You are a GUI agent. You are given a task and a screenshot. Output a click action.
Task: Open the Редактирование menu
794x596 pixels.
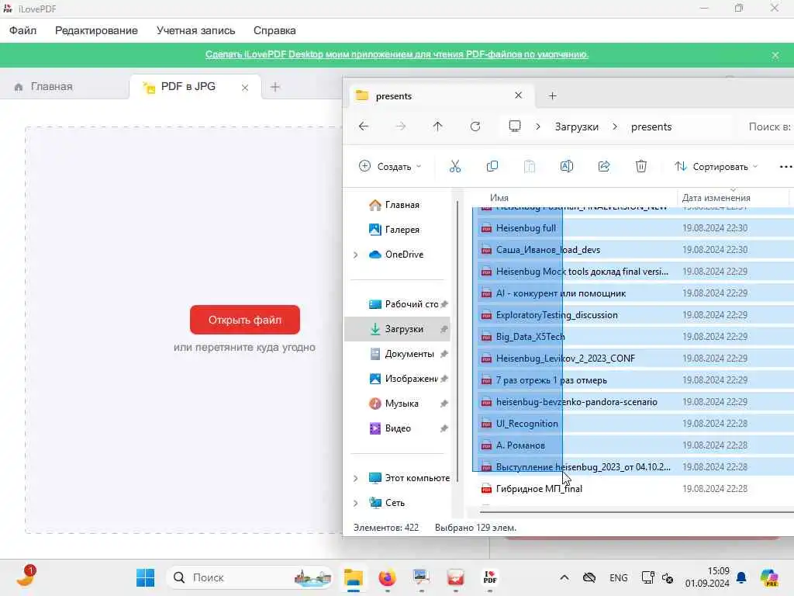(96, 30)
